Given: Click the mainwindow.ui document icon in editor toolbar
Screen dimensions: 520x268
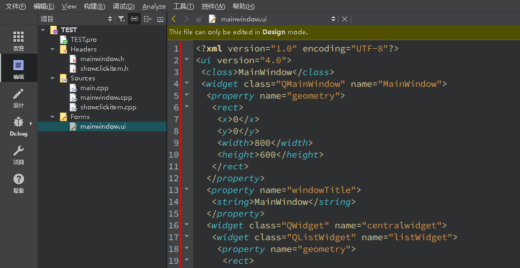Looking at the screenshot, I should pyautogui.click(x=212, y=19).
